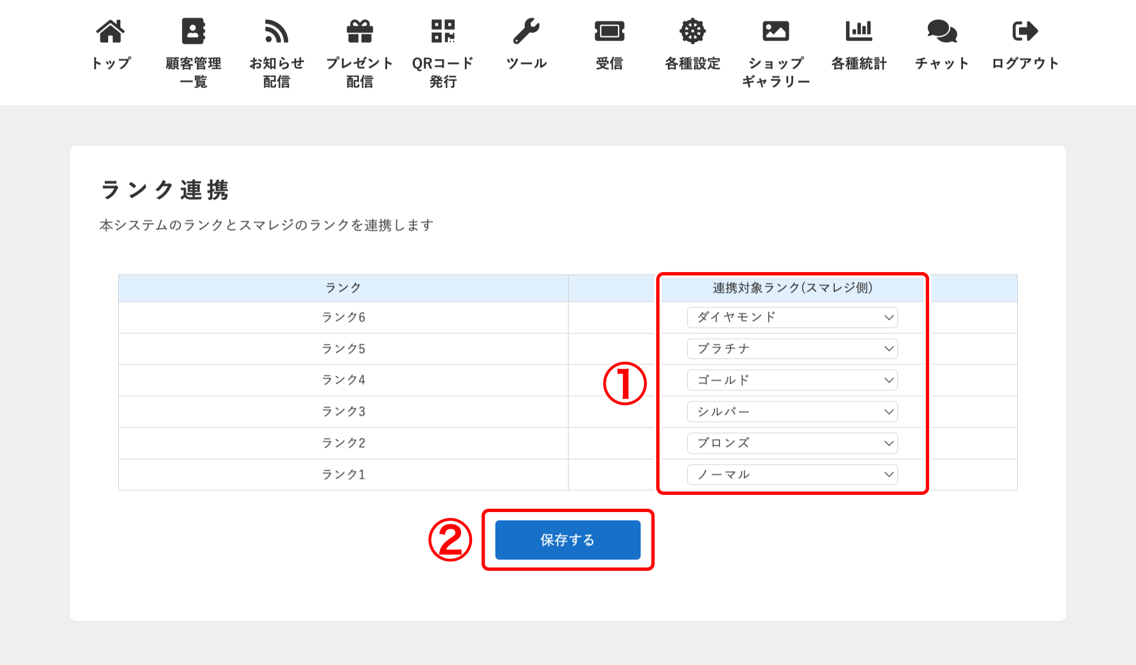Open the ダイヤモンド dropdown for ランク6
Image resolution: width=1136 pixels, height=665 pixels.
(x=793, y=318)
